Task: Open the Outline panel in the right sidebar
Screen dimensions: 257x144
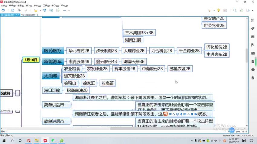Action: pyautogui.click(x=253, y=20)
